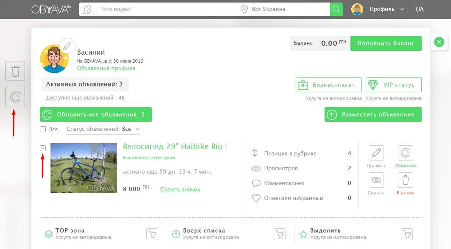
Task: Add TOP зона service to cart
Action: (153, 234)
